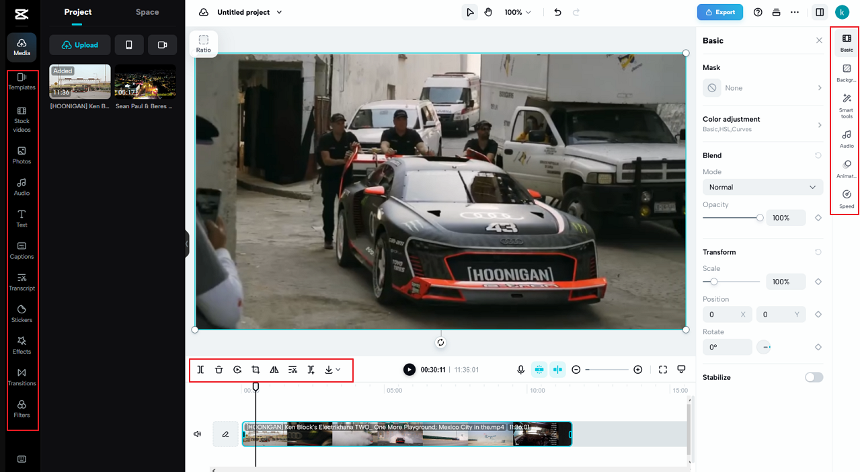Toggle Scale keyframe diamond

pyautogui.click(x=818, y=282)
